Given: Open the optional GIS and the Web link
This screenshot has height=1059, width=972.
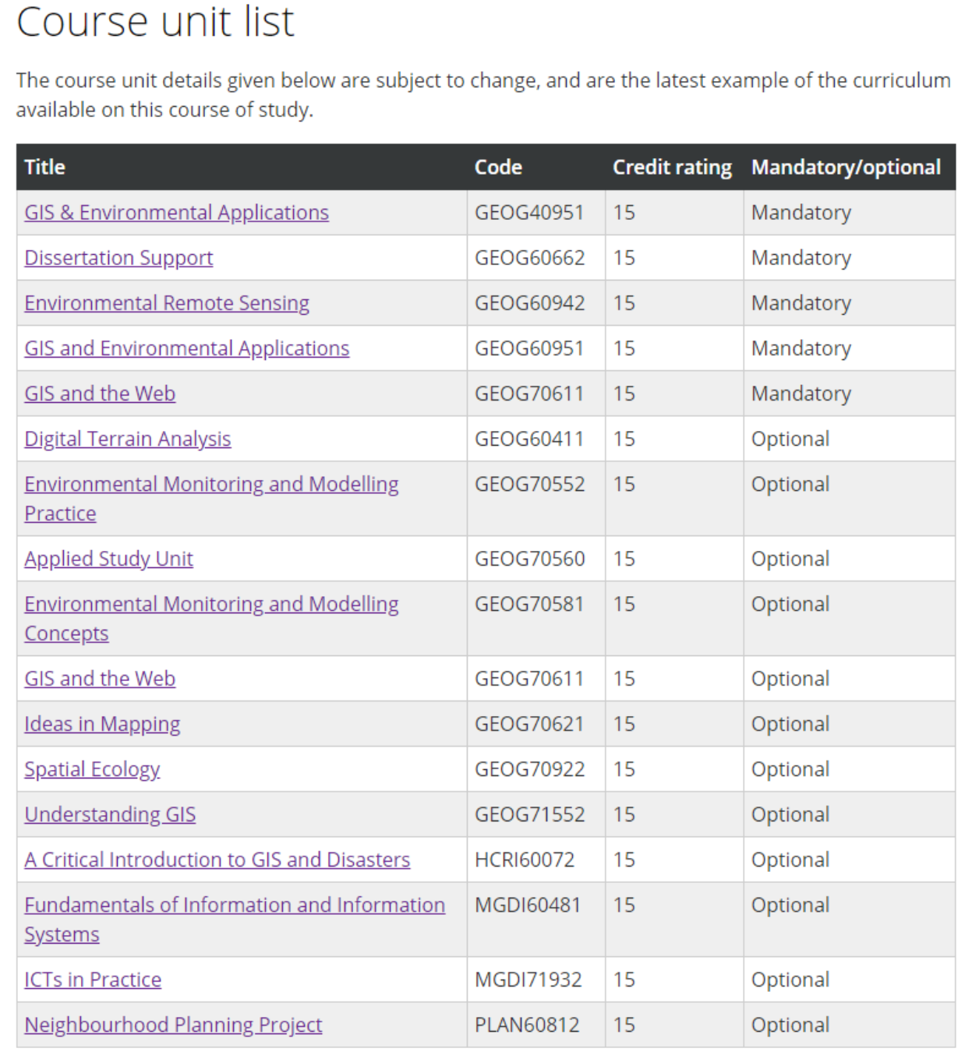Looking at the screenshot, I should tap(100, 679).
